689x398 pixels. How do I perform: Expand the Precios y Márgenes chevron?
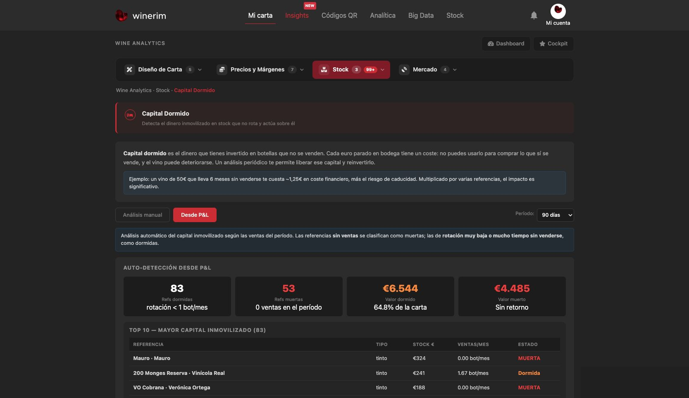[x=302, y=70]
